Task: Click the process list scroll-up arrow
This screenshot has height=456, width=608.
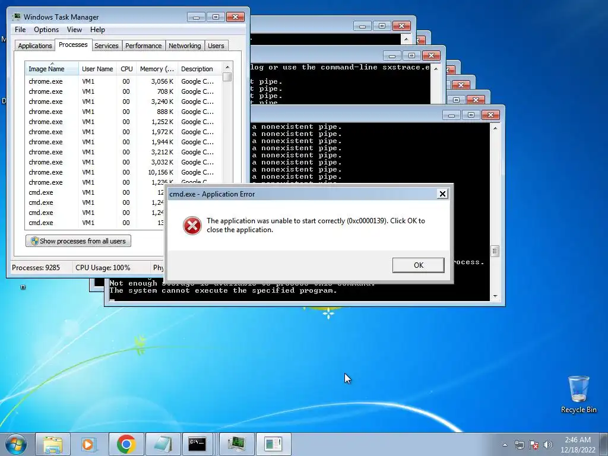Action: [x=227, y=67]
